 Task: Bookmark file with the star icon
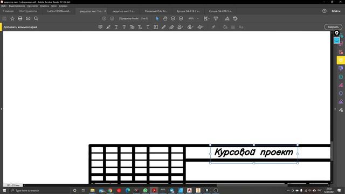tap(12, 19)
